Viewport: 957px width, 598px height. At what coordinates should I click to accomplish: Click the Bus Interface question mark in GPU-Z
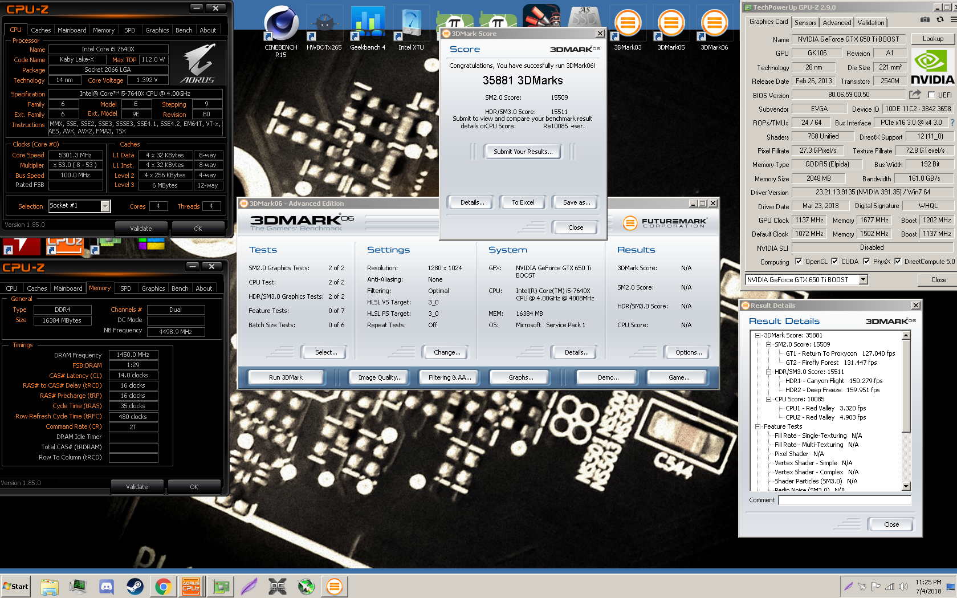(x=952, y=123)
